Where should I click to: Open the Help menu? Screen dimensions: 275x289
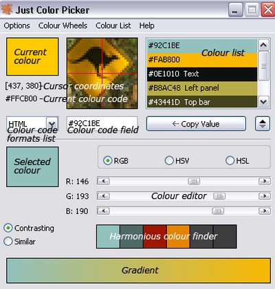point(146,25)
